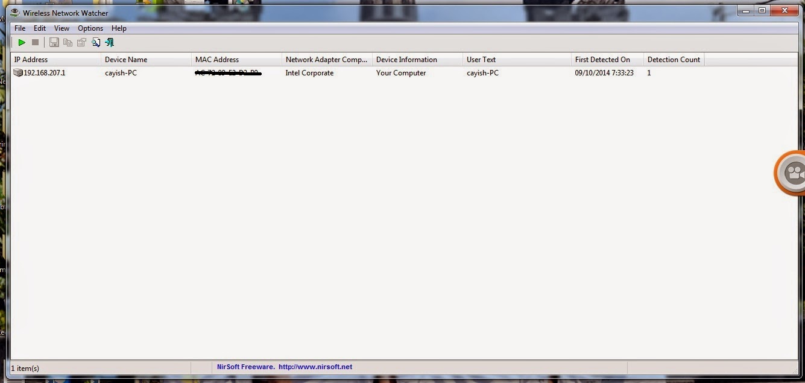Open the Help menu
The width and height of the screenshot is (805, 383).
coord(119,28)
